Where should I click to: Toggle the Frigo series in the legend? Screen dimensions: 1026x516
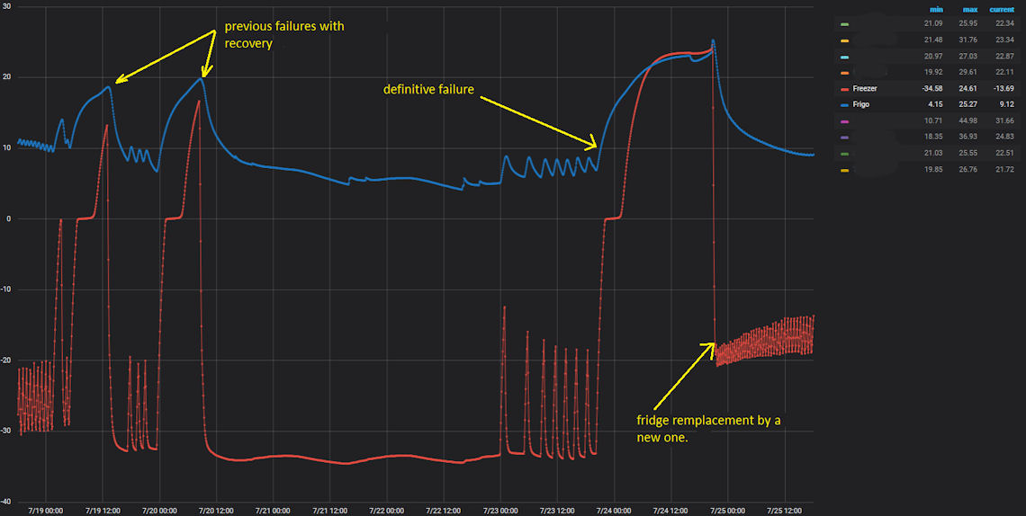click(x=862, y=104)
